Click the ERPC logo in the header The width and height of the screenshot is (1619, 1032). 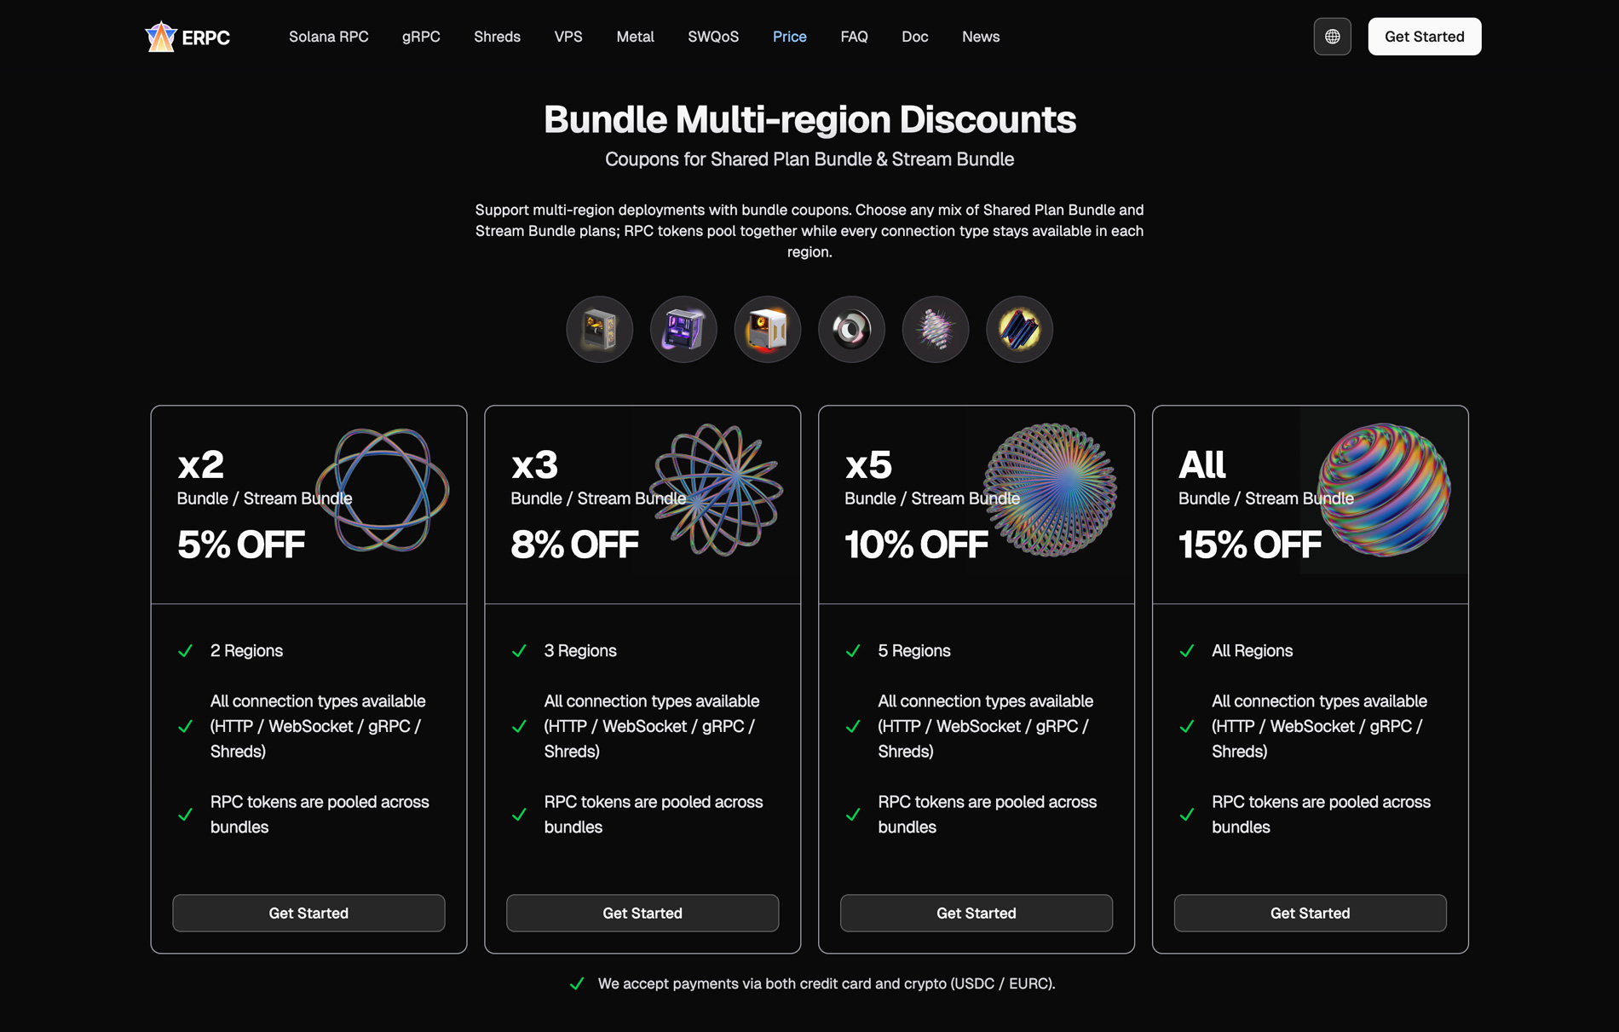pos(187,37)
